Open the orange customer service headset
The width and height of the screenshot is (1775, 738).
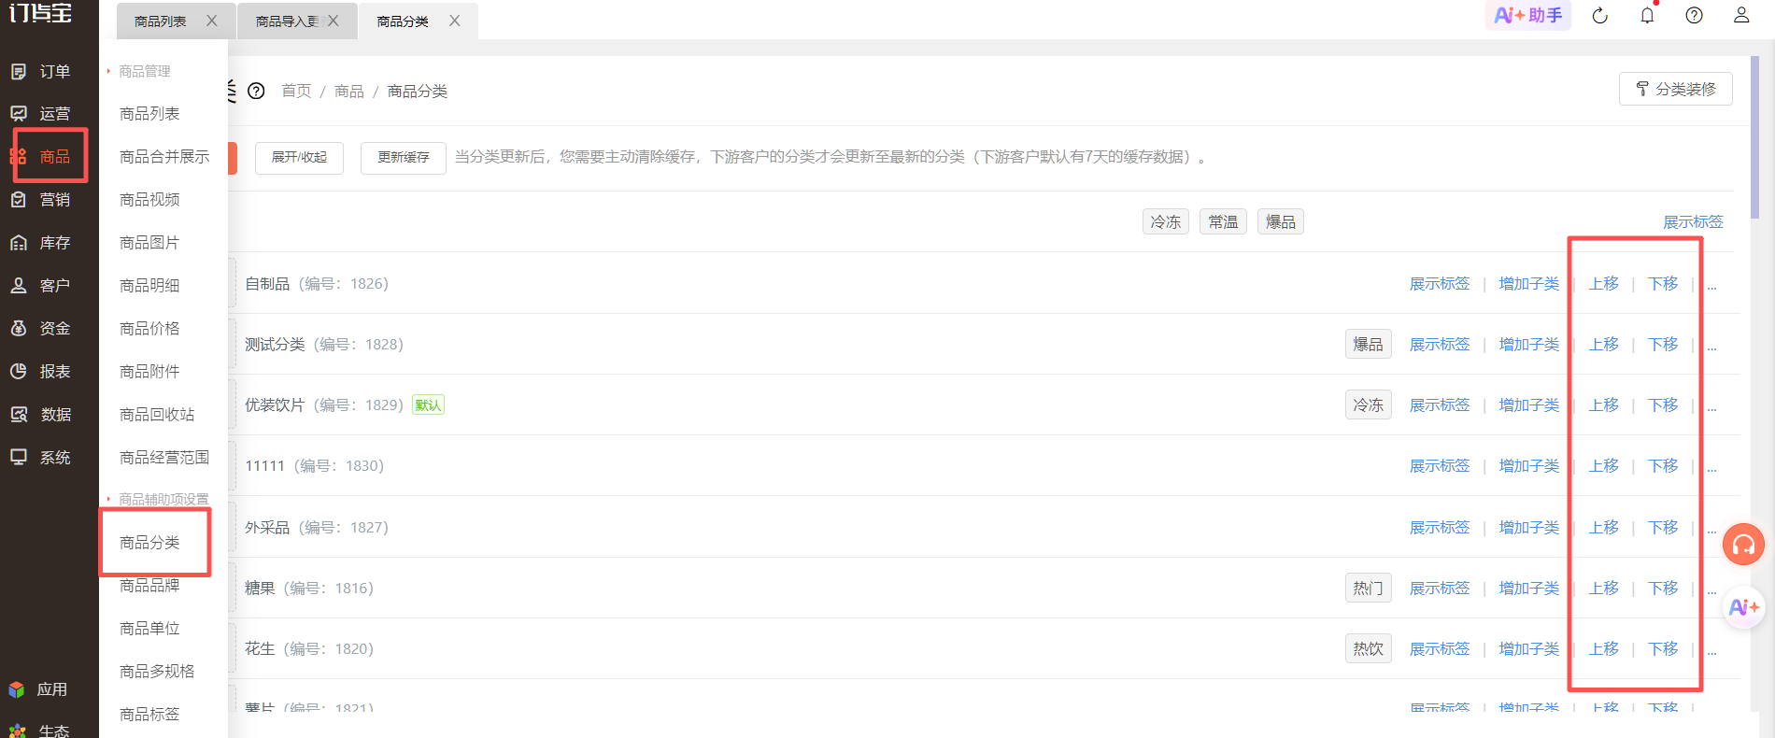pyautogui.click(x=1743, y=545)
